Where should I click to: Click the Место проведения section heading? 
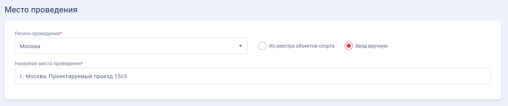click(41, 10)
